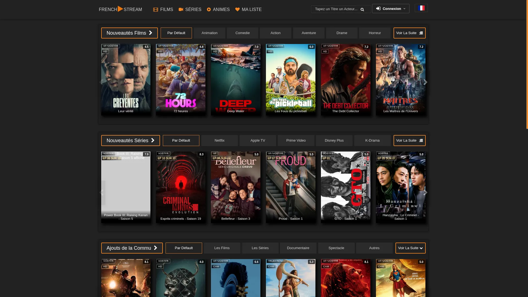Click the list icon on séries Voir La Suite
Viewport: 528px width, 297px height.
point(421,141)
